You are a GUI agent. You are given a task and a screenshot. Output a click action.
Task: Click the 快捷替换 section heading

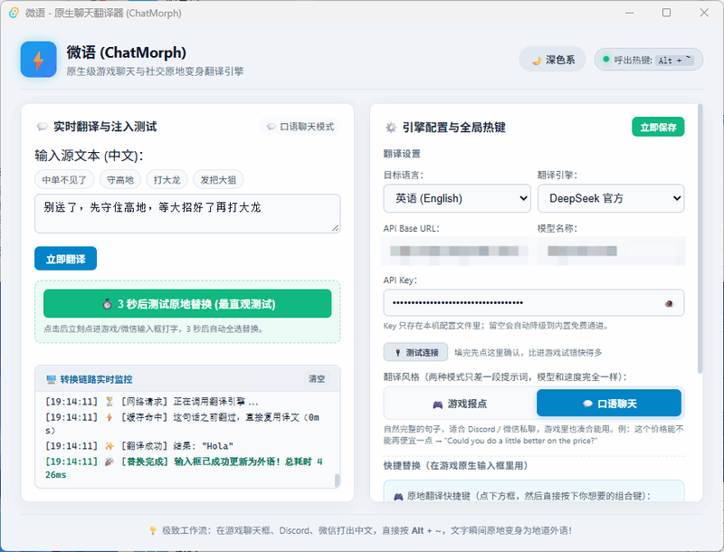pyautogui.click(x=455, y=466)
